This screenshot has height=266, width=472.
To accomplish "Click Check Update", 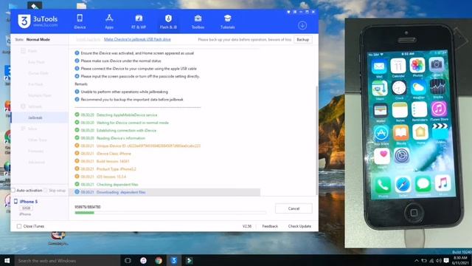I will [299, 226].
